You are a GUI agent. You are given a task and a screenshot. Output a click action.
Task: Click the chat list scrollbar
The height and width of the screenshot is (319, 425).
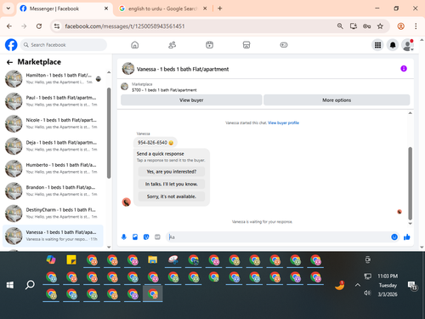pyautogui.click(x=109, y=134)
